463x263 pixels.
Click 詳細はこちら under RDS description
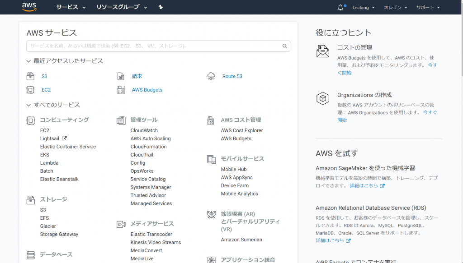(330, 240)
